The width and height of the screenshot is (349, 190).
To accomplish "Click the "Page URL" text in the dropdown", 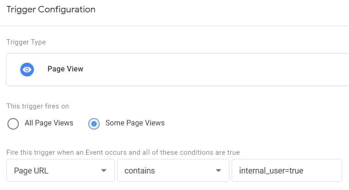I will click(31, 171).
